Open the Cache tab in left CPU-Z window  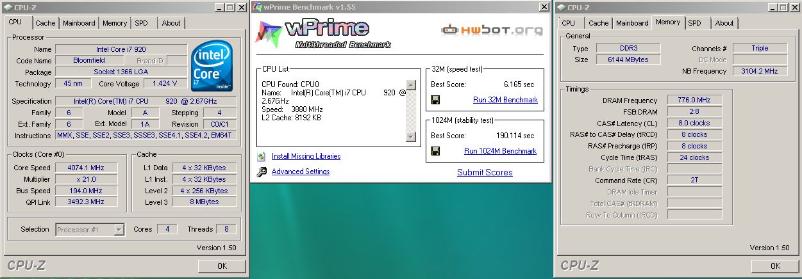click(x=46, y=23)
